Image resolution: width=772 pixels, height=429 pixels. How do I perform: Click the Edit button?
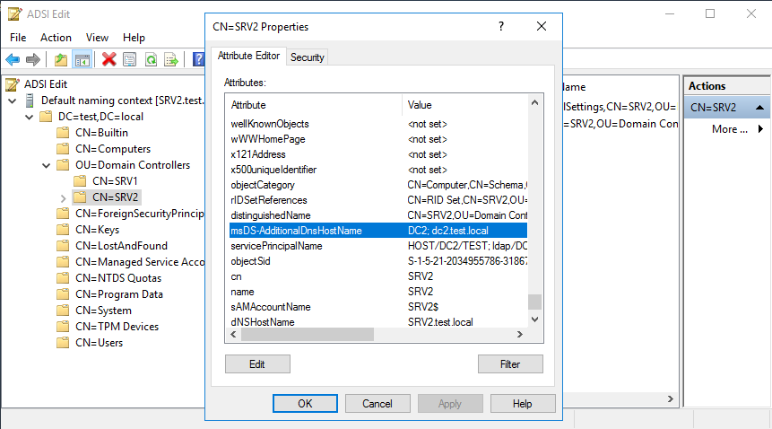tap(257, 363)
